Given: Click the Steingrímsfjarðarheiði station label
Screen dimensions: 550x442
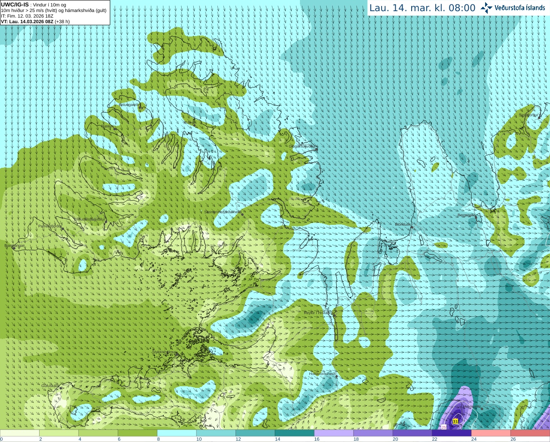Looking at the screenshot, I should (223, 212).
